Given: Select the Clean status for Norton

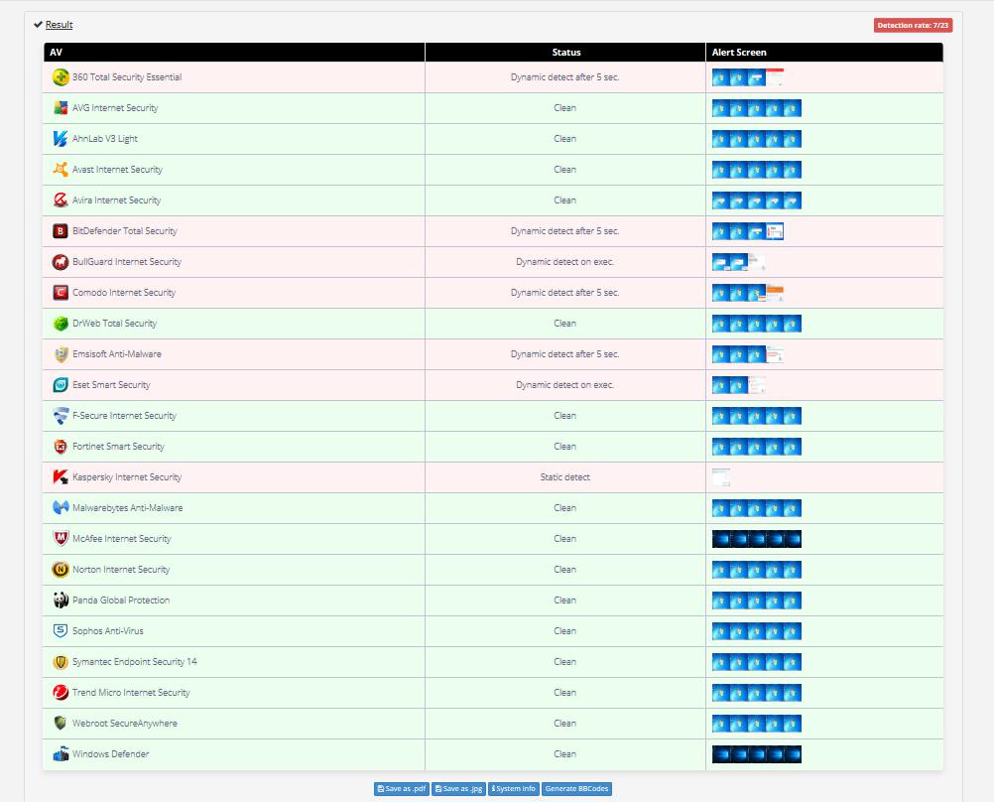Looking at the screenshot, I should [564, 569].
